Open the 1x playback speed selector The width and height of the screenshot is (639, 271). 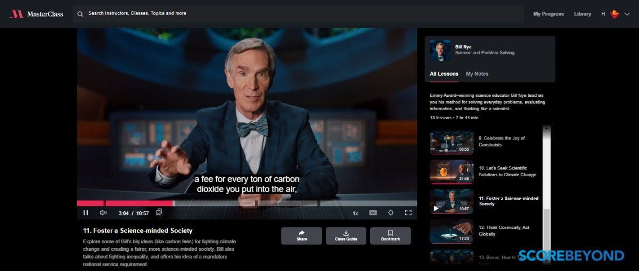[355, 213]
